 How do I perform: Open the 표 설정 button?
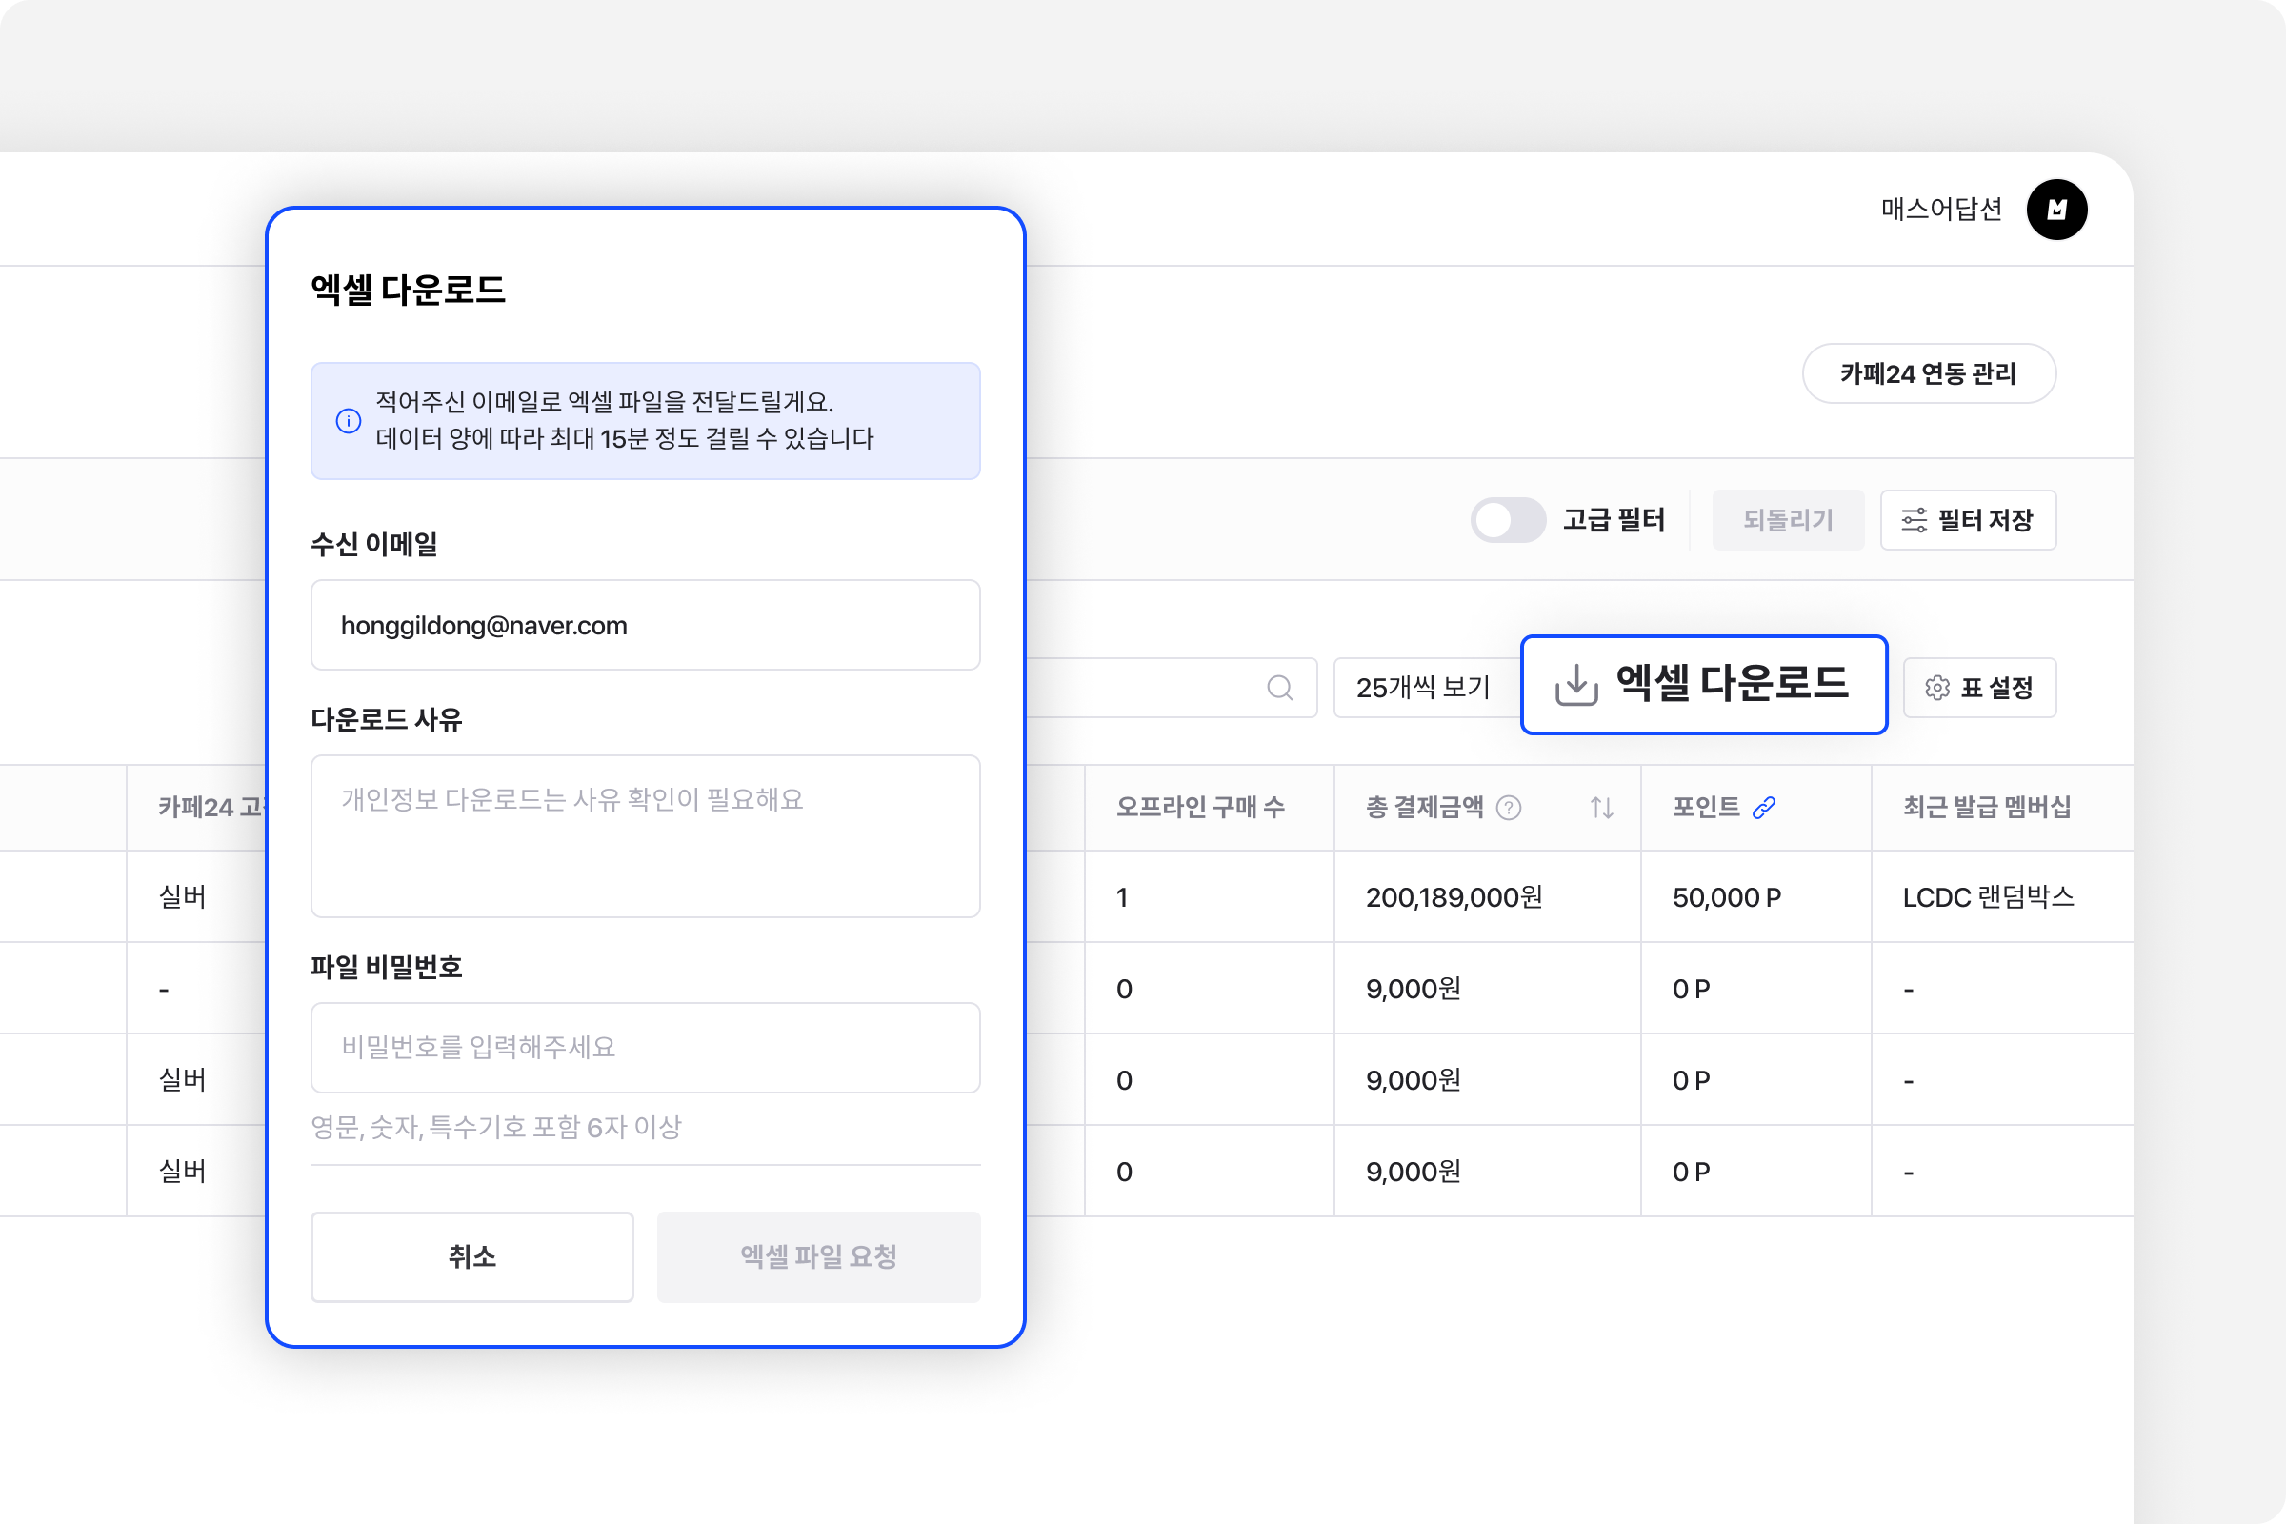(x=1979, y=688)
